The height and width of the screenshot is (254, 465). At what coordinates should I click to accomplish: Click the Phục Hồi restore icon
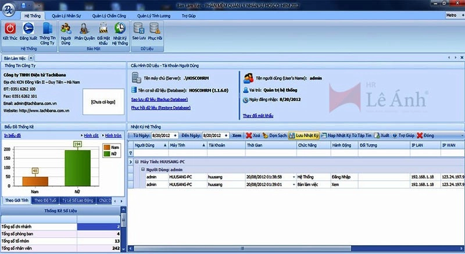click(x=156, y=28)
